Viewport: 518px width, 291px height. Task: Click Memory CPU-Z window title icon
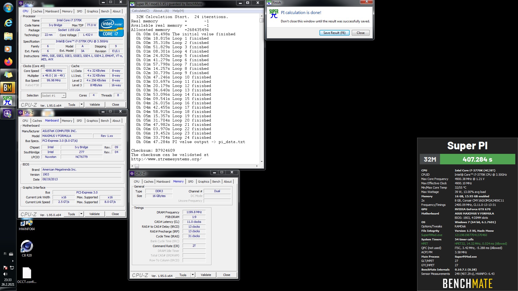coord(132,174)
